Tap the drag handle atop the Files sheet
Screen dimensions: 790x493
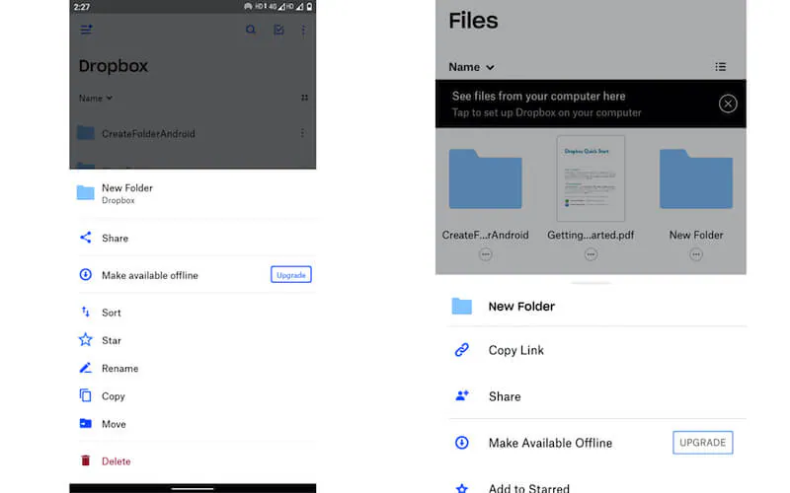point(591,283)
